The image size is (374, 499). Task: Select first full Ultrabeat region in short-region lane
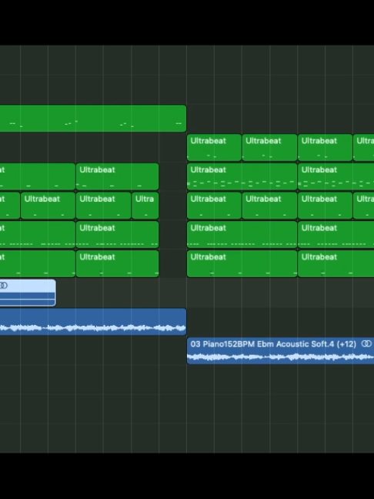tap(48, 206)
